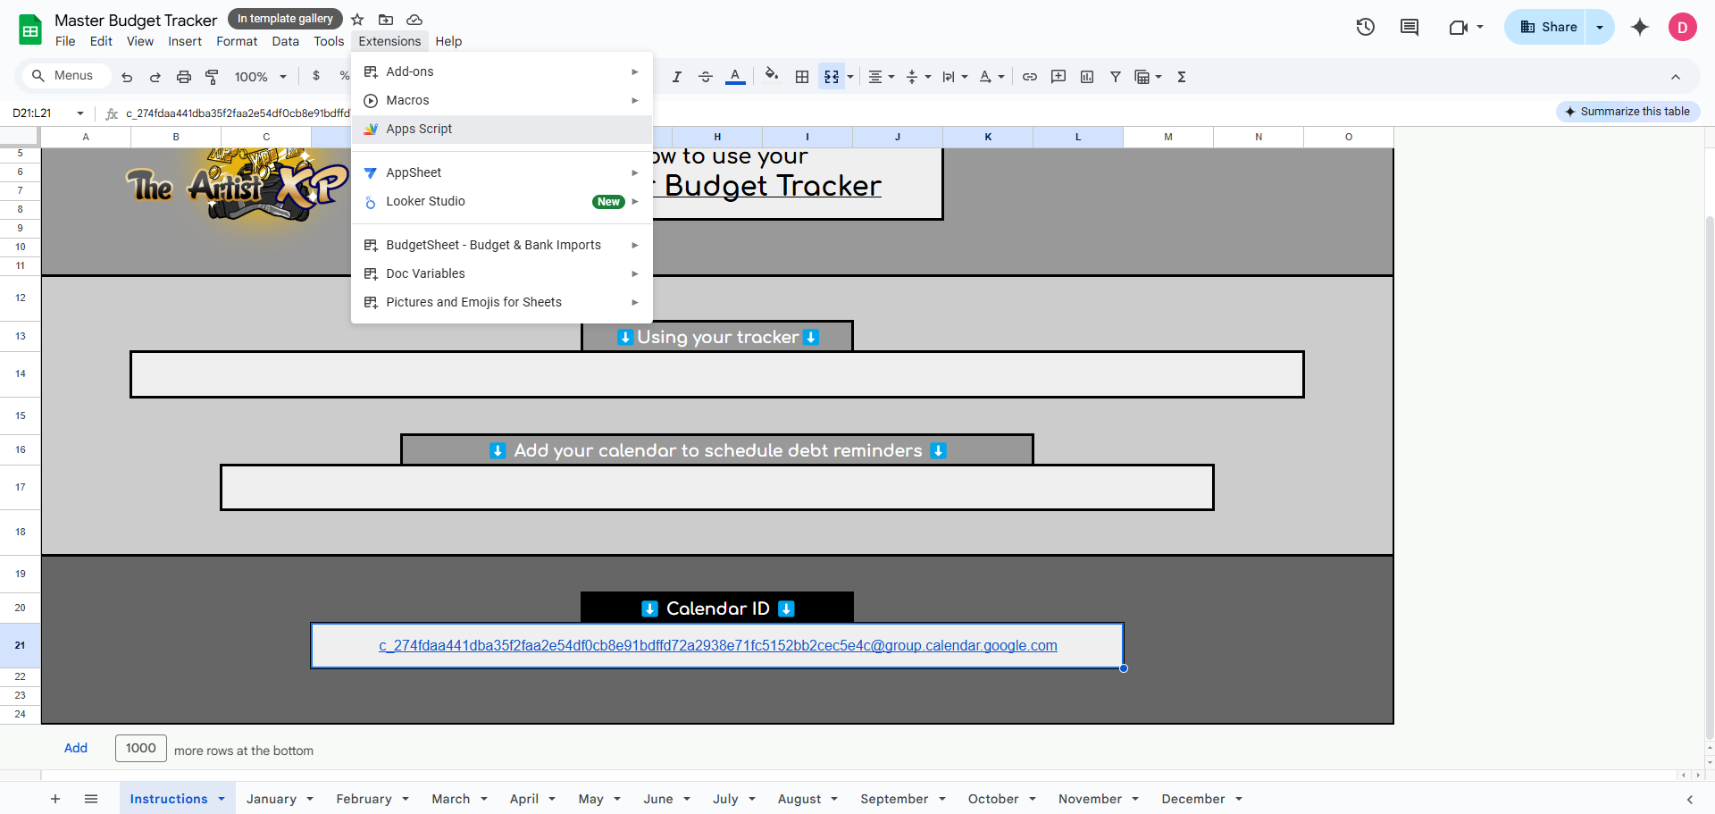
Task: Click the Functions sigma icon
Action: point(1182,77)
